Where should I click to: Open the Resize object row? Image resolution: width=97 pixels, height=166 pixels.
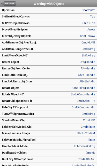48,62
